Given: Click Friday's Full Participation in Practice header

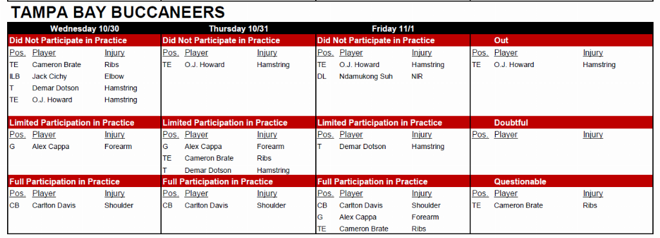Looking at the screenshot, I should point(373,181).
